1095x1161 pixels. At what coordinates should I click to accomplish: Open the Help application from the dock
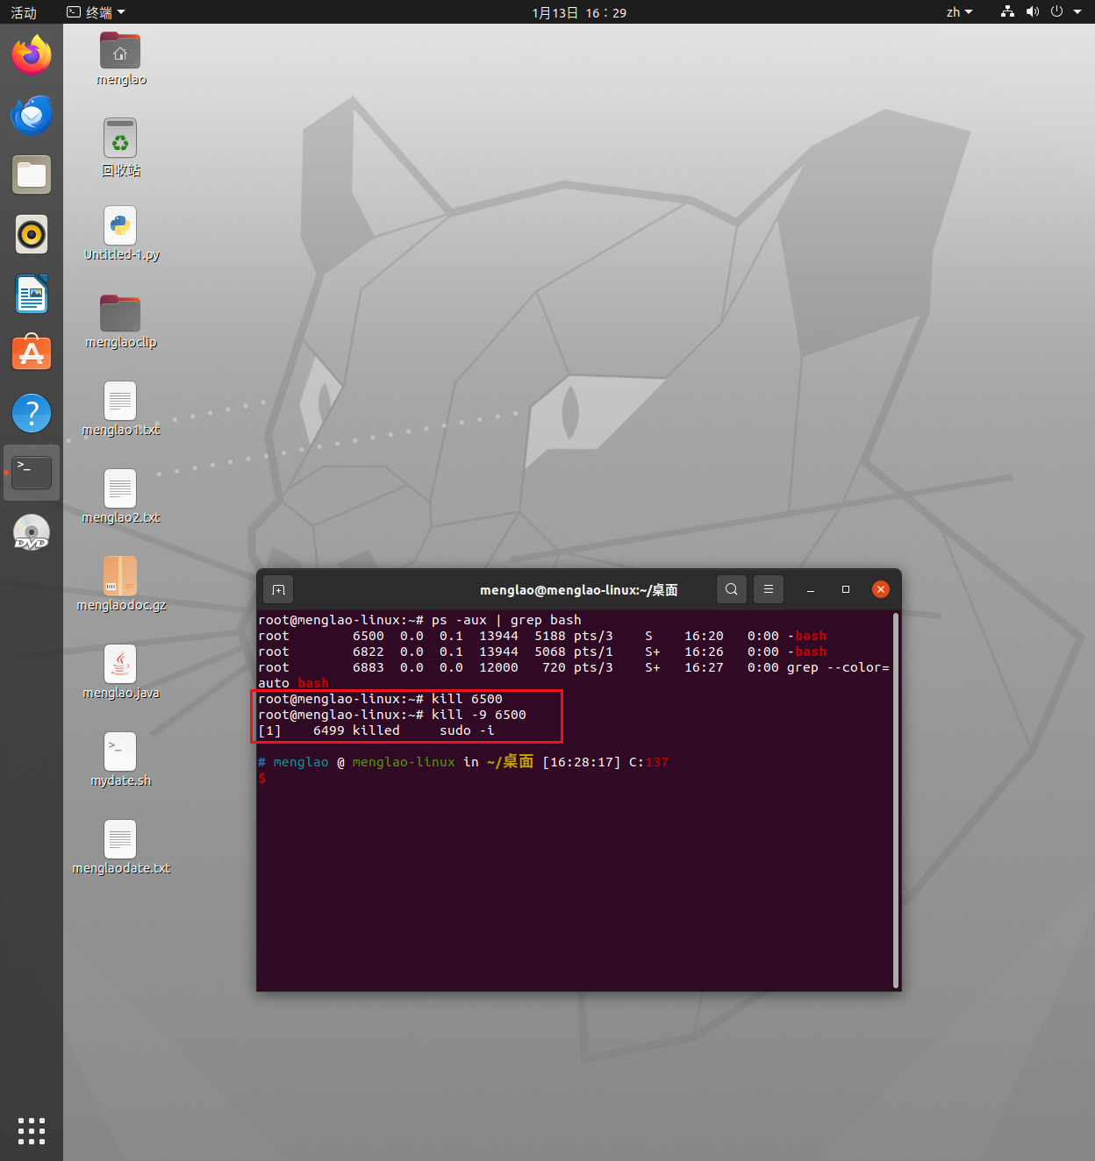click(32, 413)
